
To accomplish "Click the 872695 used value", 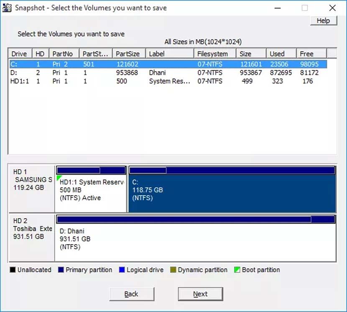I will pyautogui.click(x=281, y=72).
